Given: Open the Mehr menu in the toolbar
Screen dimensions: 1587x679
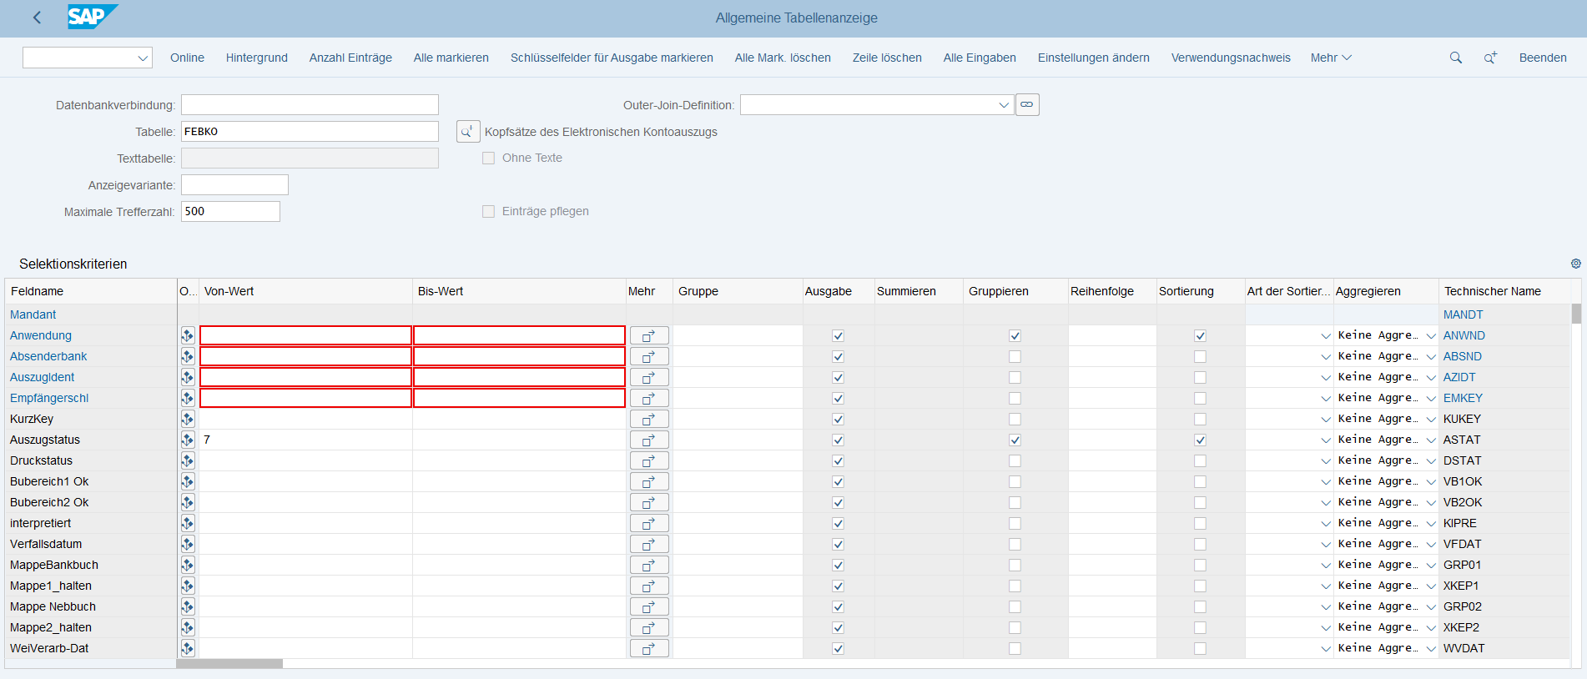Looking at the screenshot, I should pyautogui.click(x=1330, y=58).
